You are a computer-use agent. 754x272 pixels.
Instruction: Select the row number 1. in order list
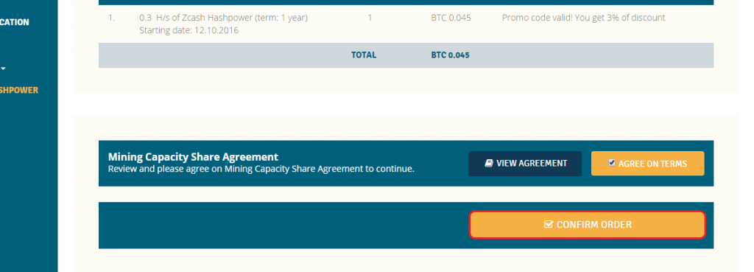(x=112, y=18)
